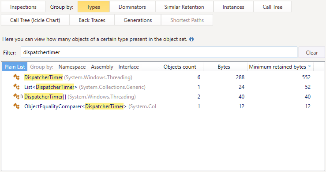Select the Shortest Paths tab

coord(187,20)
